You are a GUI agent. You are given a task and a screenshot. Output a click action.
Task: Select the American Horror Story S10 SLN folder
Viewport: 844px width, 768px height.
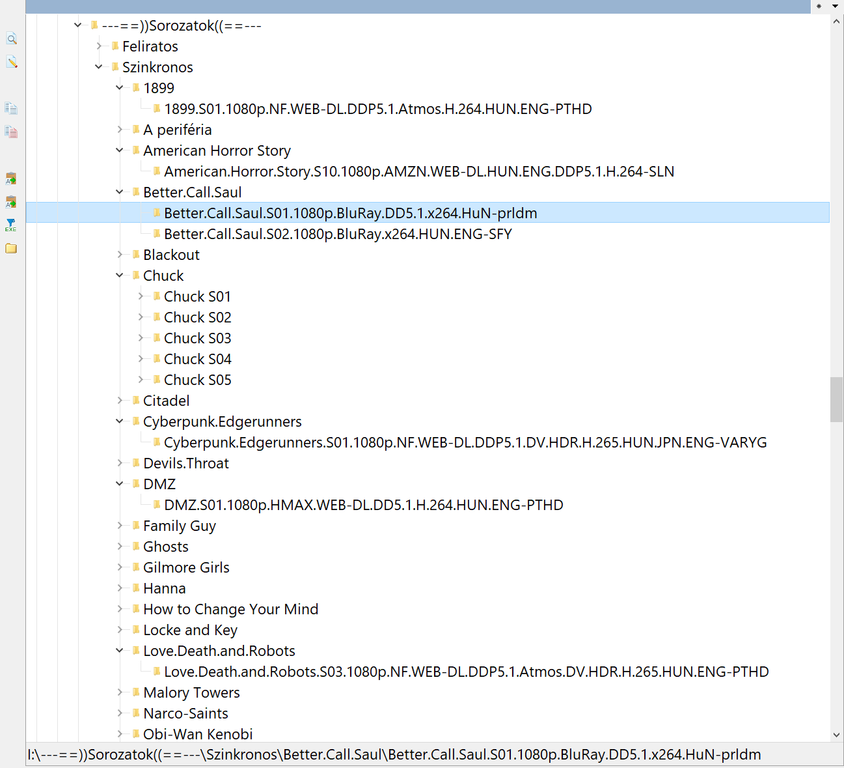pyautogui.click(x=419, y=171)
